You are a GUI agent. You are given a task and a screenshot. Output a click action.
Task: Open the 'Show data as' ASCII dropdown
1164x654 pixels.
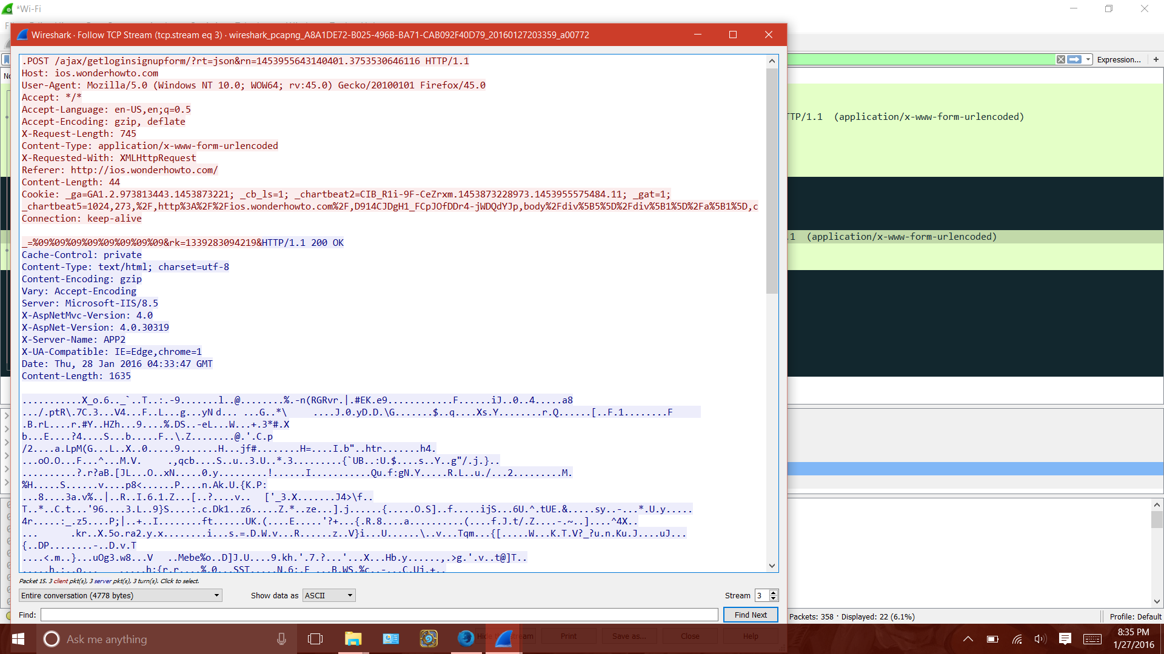(328, 595)
